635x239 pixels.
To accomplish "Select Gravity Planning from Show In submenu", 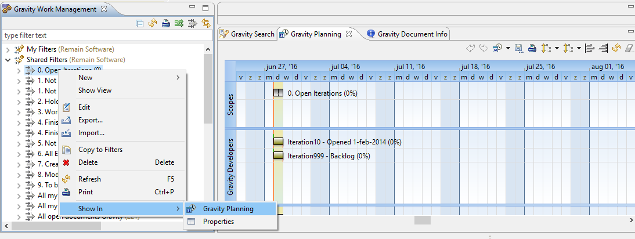I will point(228,209).
